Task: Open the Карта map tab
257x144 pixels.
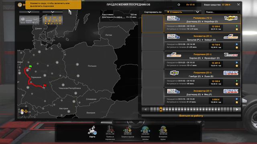Action: point(92,132)
